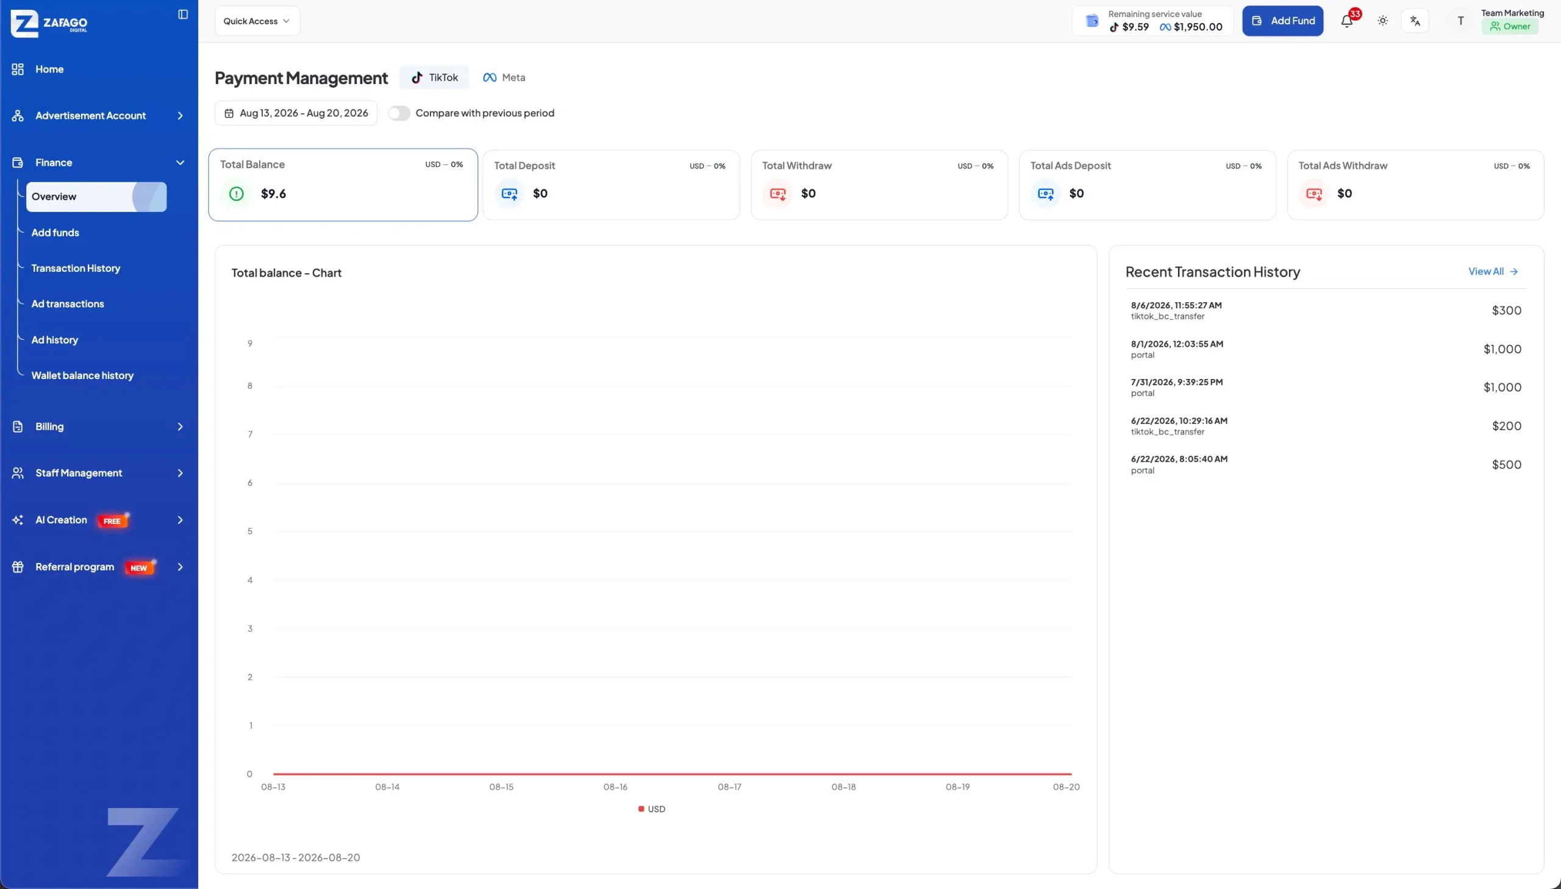Click the T user avatar
The width and height of the screenshot is (1561, 889).
1460,21
